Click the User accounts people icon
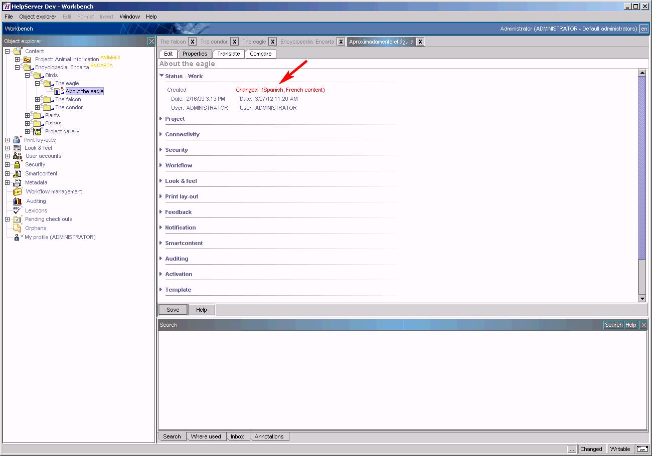 [x=17, y=156]
